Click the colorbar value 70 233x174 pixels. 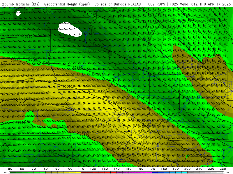34,169
